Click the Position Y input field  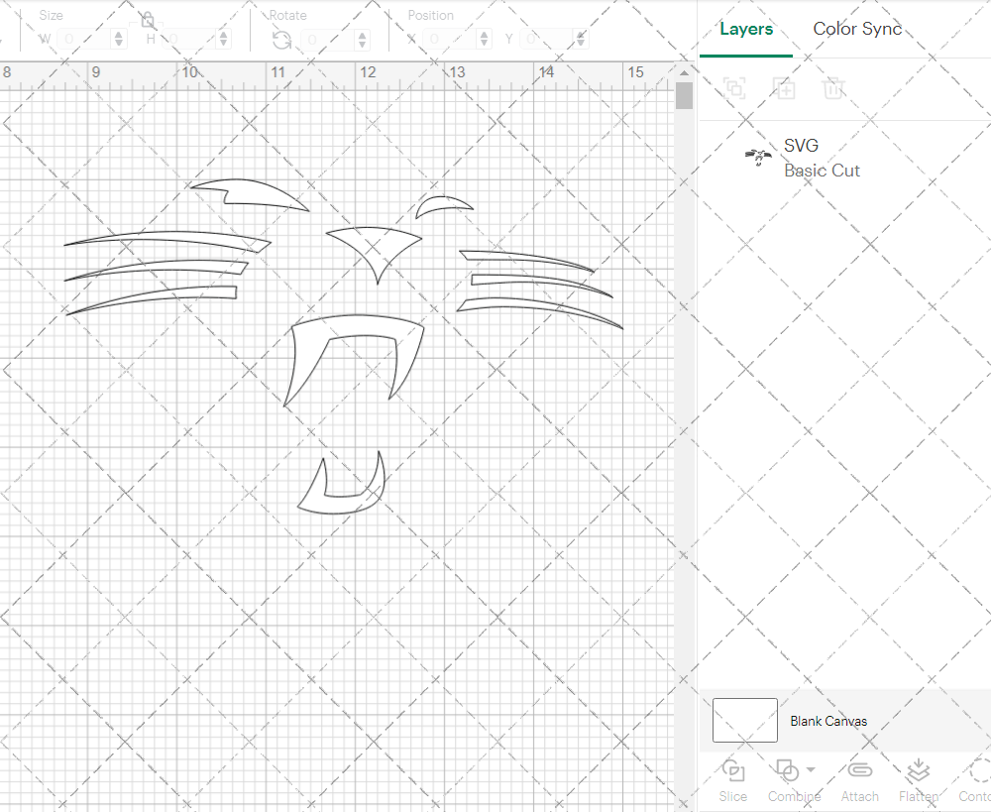coord(546,40)
